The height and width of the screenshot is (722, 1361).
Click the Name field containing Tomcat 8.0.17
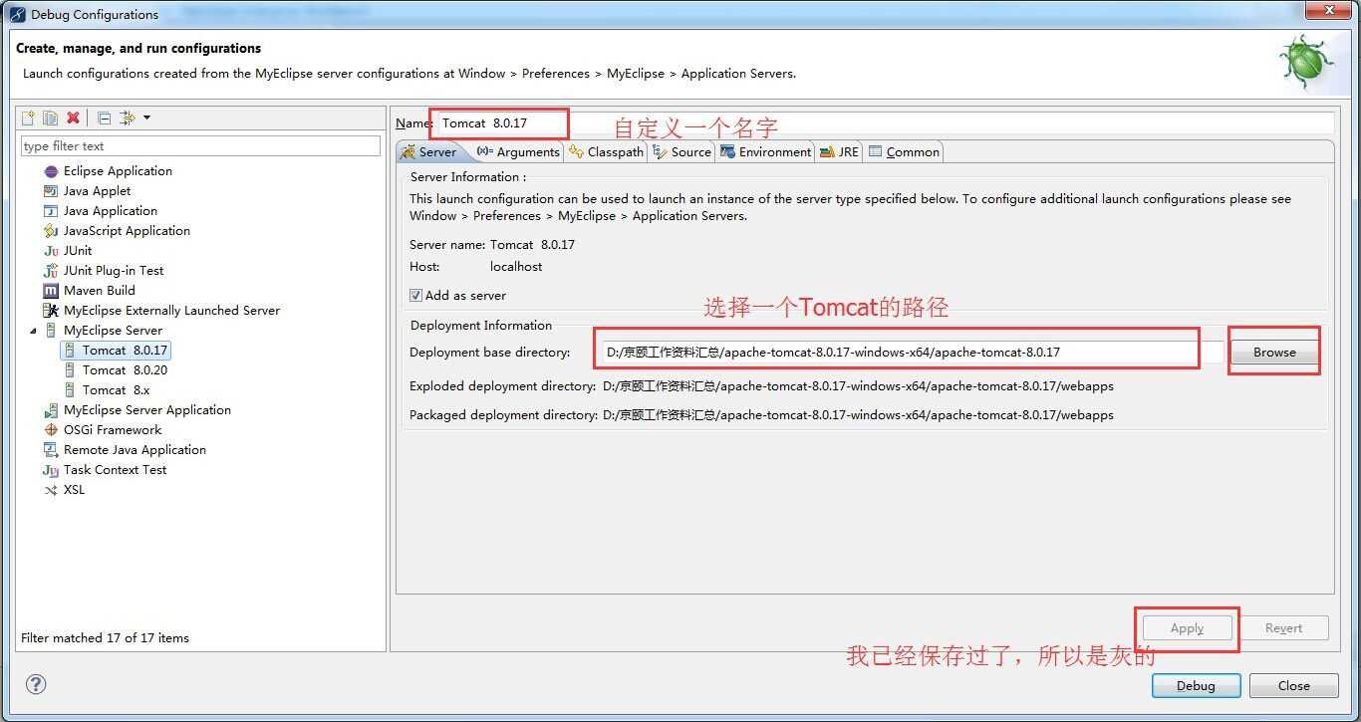pyautogui.click(x=885, y=123)
